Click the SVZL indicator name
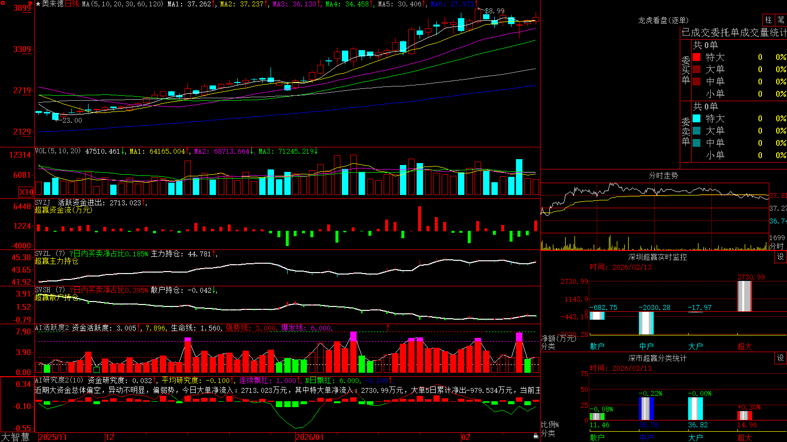This screenshot has width=787, height=442. coord(43,253)
